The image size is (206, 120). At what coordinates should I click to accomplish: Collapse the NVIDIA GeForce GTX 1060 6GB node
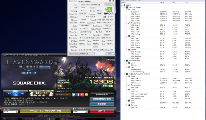(x=124, y=74)
